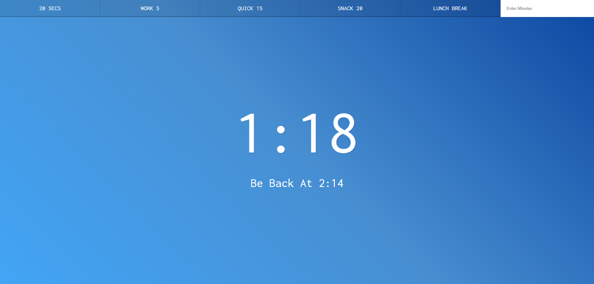Click the 1:18 countdown display
The height and width of the screenshot is (284, 594).
click(298, 133)
